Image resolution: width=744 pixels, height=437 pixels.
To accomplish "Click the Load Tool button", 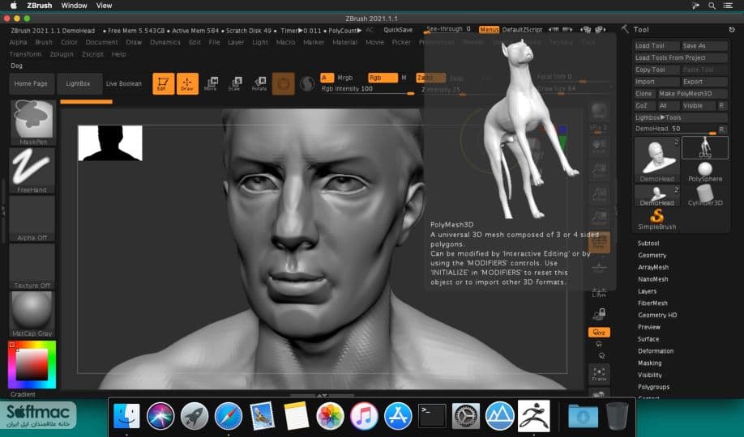I will [x=656, y=45].
